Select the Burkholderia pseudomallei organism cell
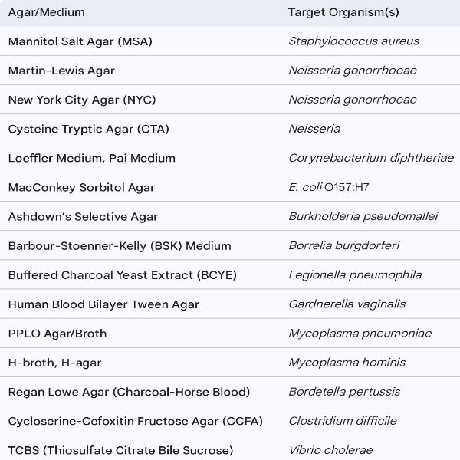Image resolution: width=460 pixels, height=460 pixels. (363, 216)
